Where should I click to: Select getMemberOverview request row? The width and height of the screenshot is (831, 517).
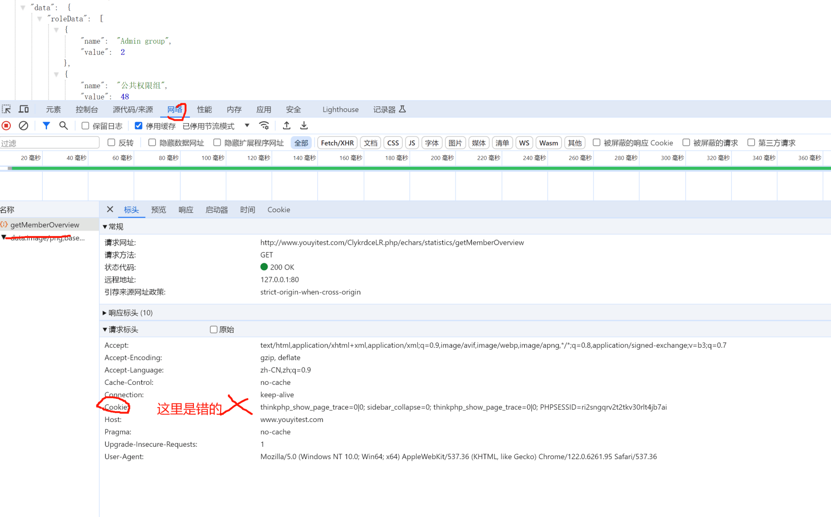tap(49, 225)
